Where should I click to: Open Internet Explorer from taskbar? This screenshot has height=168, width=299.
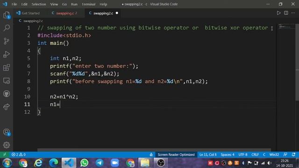click(38, 163)
